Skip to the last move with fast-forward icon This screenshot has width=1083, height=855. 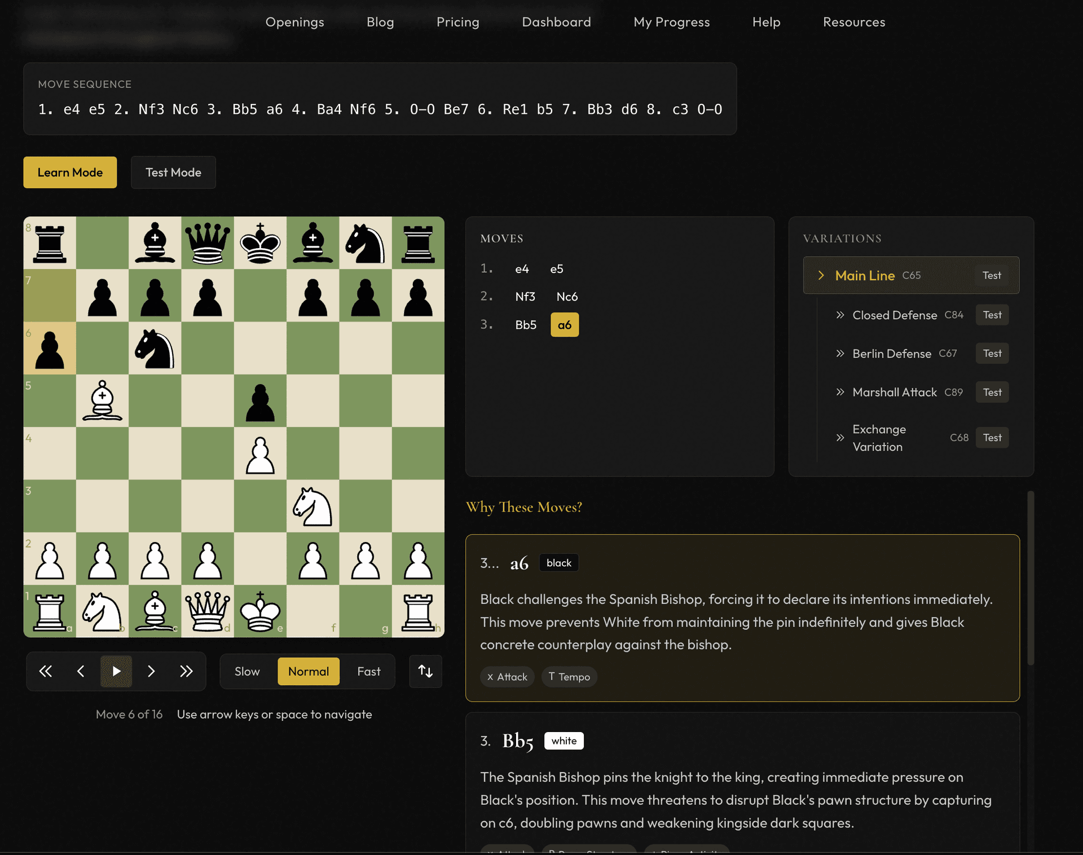(x=186, y=671)
